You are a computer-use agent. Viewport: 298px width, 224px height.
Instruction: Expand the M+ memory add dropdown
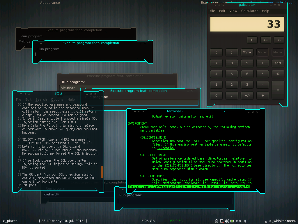click(278, 52)
